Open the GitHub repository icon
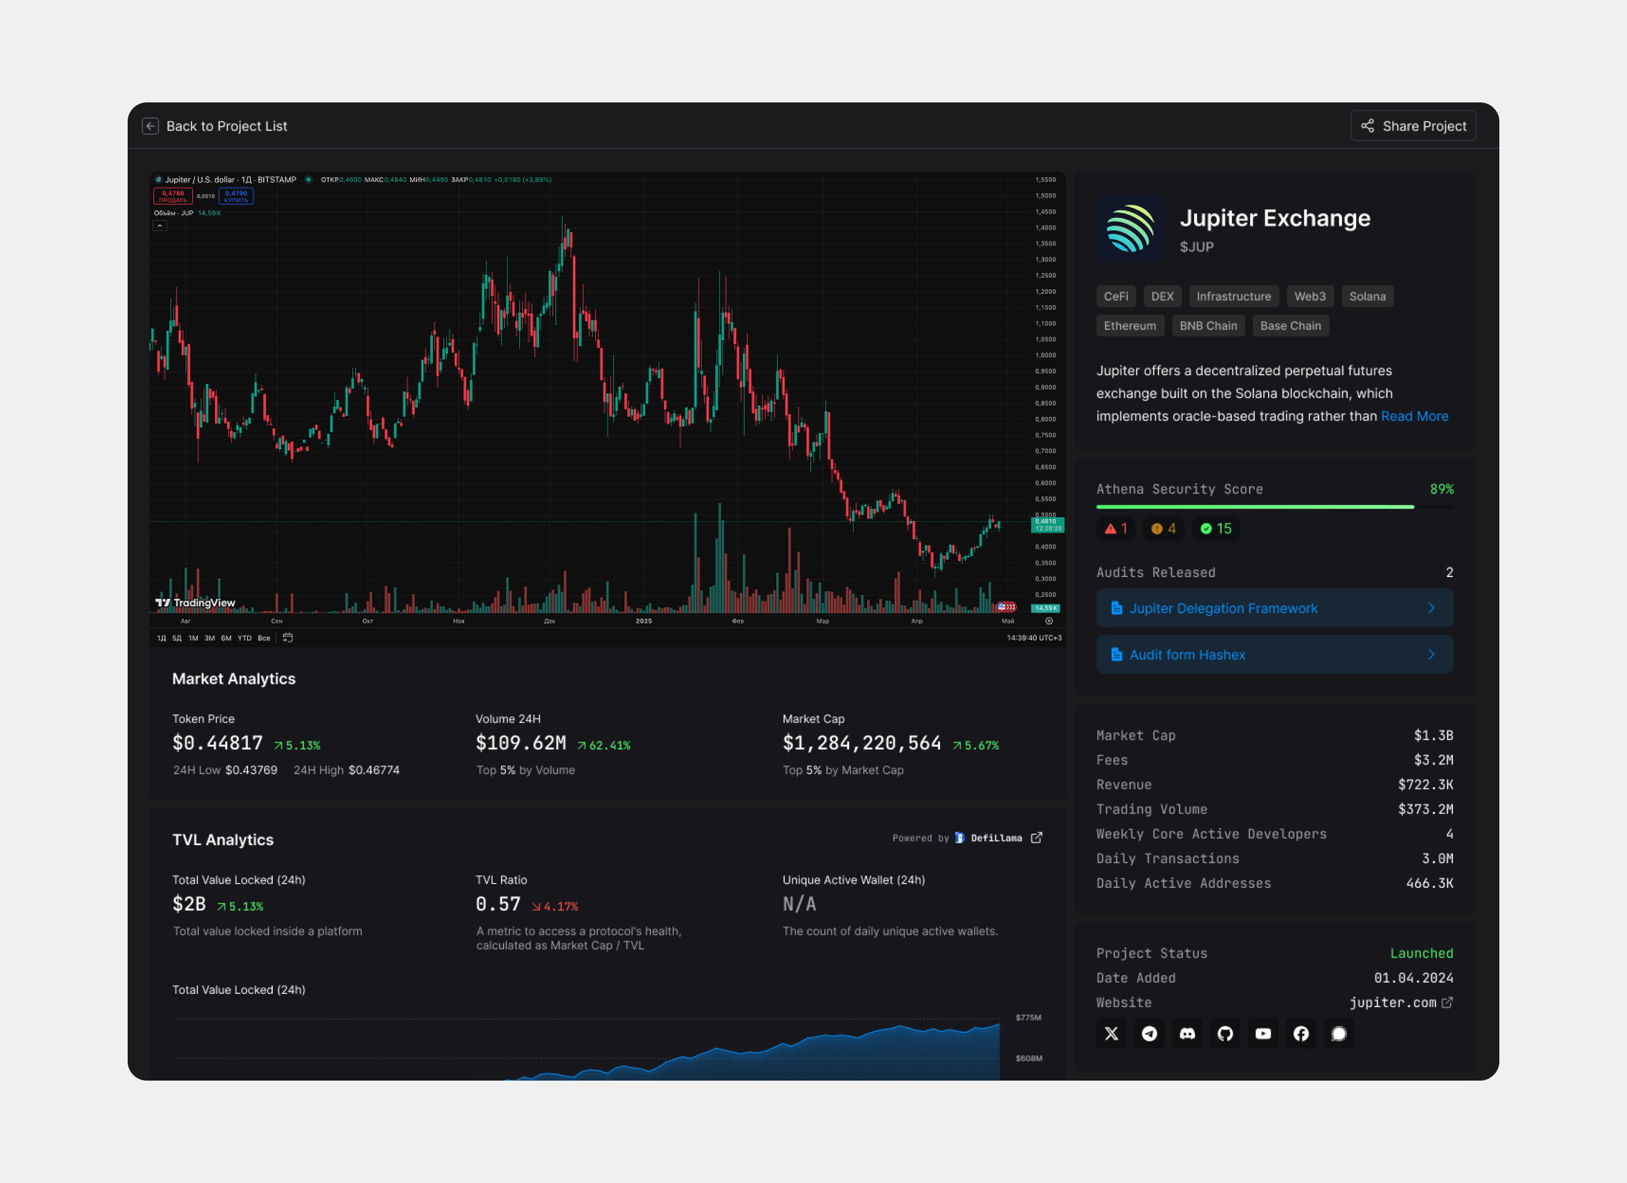Image resolution: width=1627 pixels, height=1183 pixels. [1225, 1034]
